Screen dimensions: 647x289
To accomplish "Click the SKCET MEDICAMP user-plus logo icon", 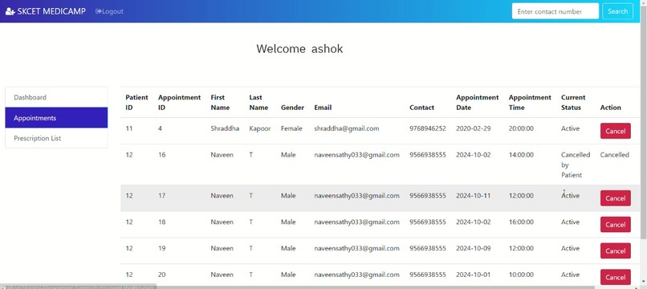I will [x=10, y=11].
